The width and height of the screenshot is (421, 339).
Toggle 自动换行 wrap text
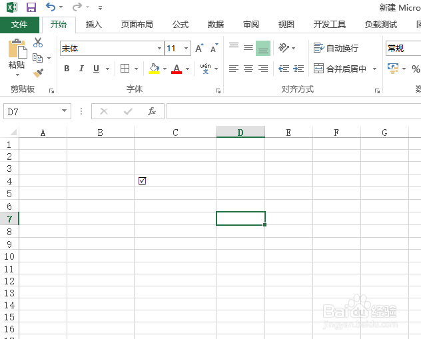click(x=336, y=48)
